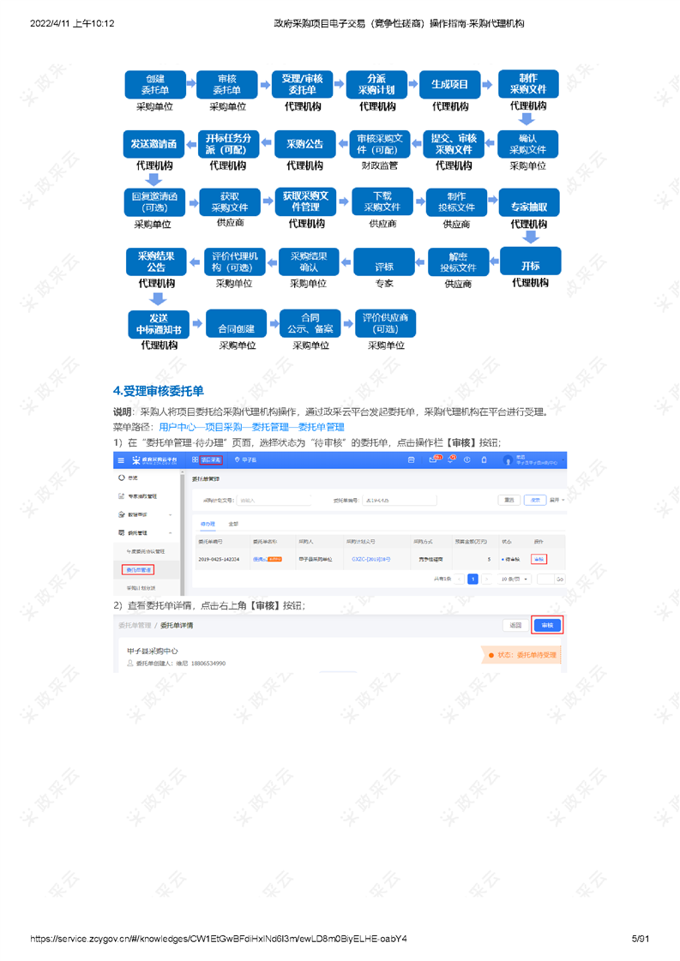The image size is (680, 961).
Task: Select the 待办理 tab
Action: coord(208,523)
